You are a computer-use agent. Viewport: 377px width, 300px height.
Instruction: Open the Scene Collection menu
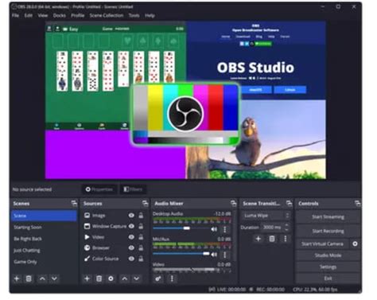coord(107,15)
